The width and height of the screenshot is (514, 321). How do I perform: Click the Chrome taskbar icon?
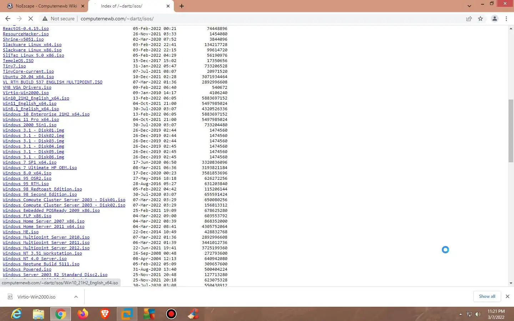tap(61, 314)
